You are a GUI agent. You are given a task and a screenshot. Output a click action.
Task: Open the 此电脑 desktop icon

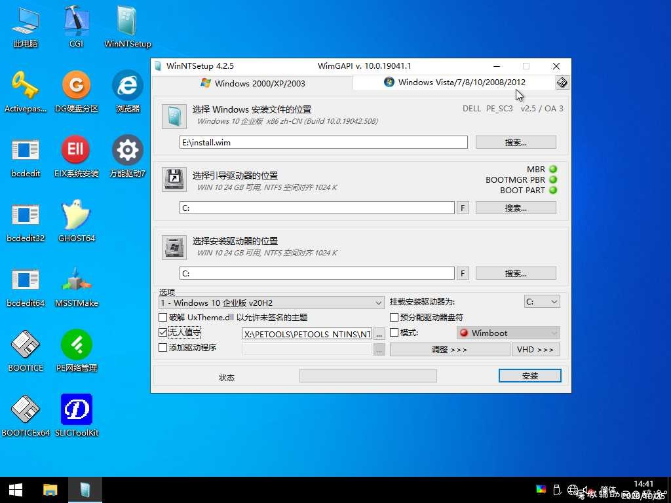pyautogui.click(x=26, y=26)
